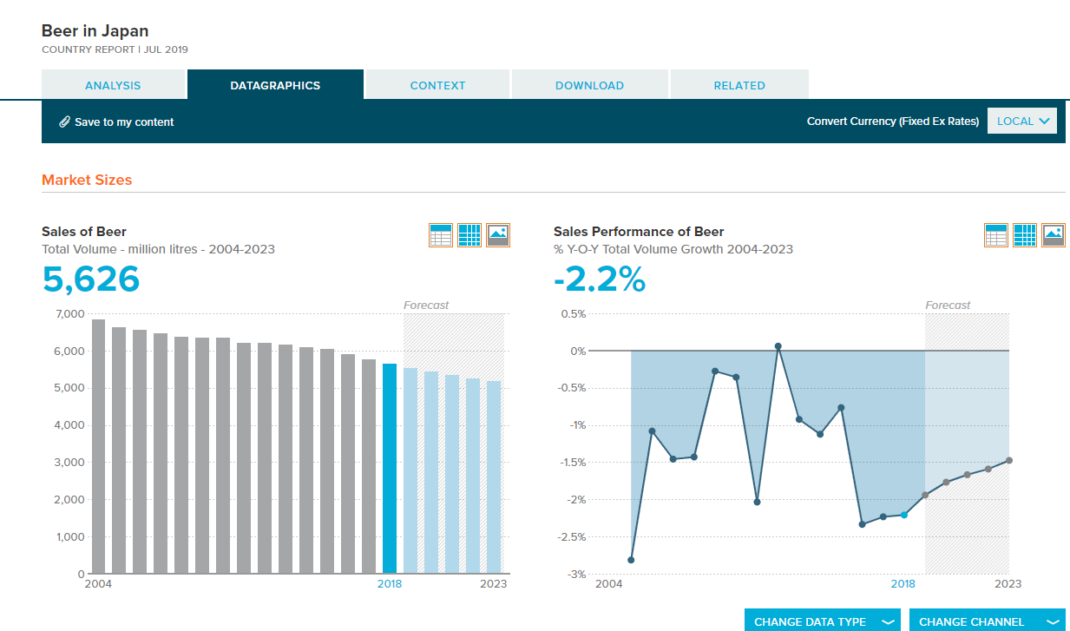The width and height of the screenshot is (1070, 631).
Task: Expand the CHANGE DATA TYPE menu
Action: pos(823,621)
